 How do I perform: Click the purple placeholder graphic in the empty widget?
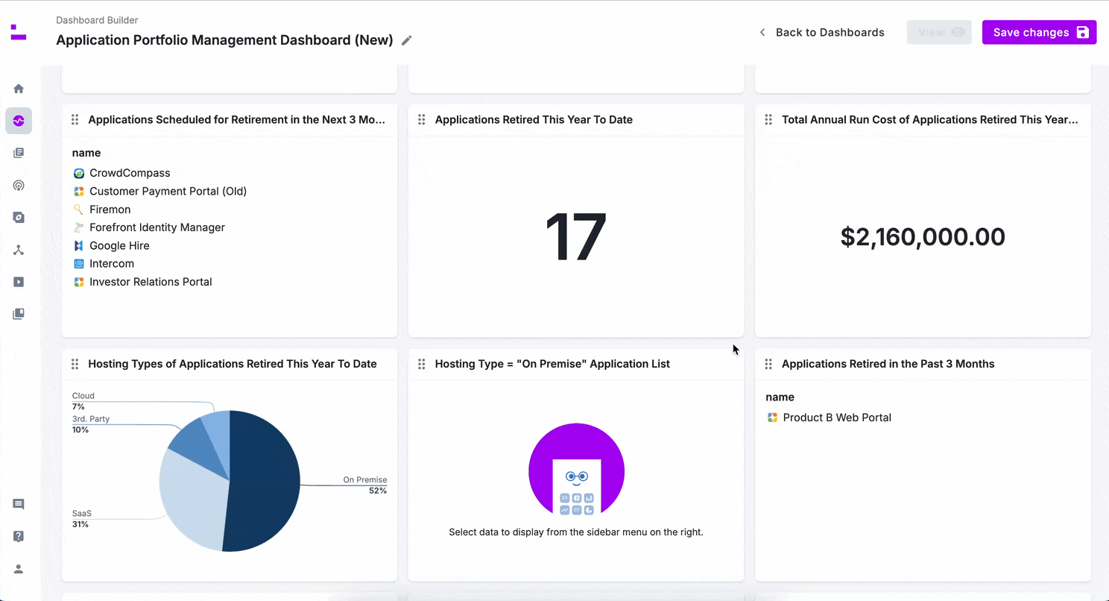point(576,470)
